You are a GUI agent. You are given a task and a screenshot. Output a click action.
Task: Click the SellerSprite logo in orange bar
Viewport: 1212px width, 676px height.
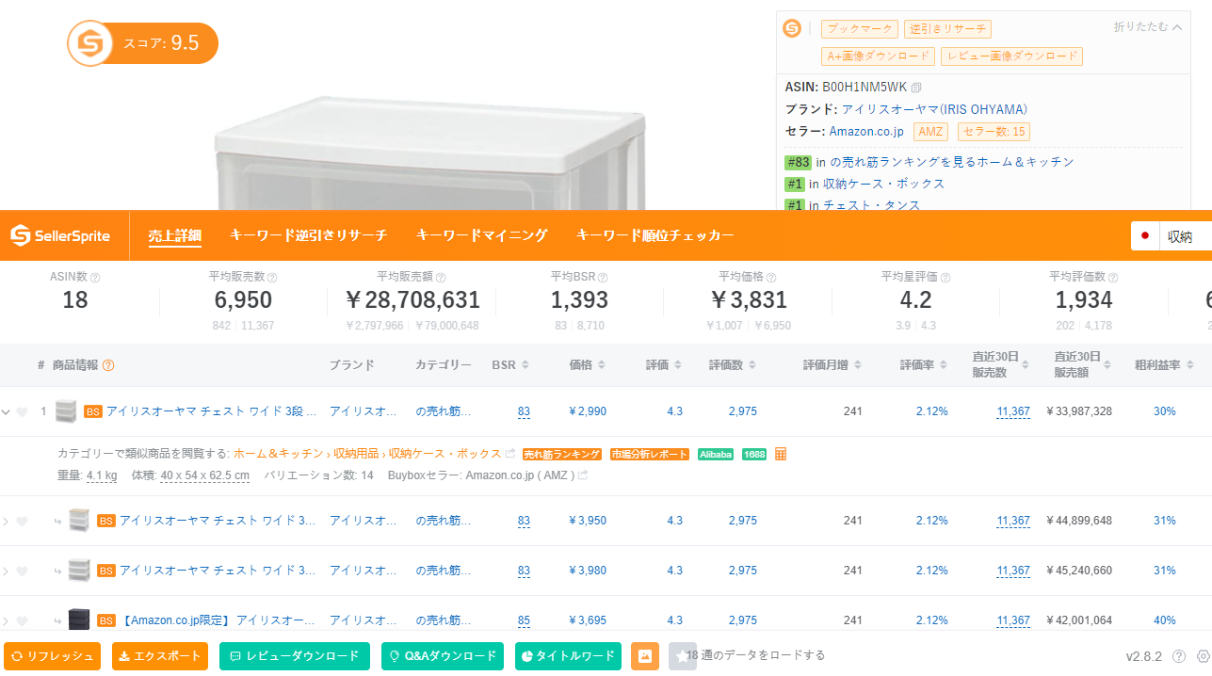point(60,235)
